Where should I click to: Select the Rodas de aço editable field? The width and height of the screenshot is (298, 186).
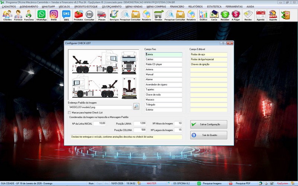click(x=208, y=54)
